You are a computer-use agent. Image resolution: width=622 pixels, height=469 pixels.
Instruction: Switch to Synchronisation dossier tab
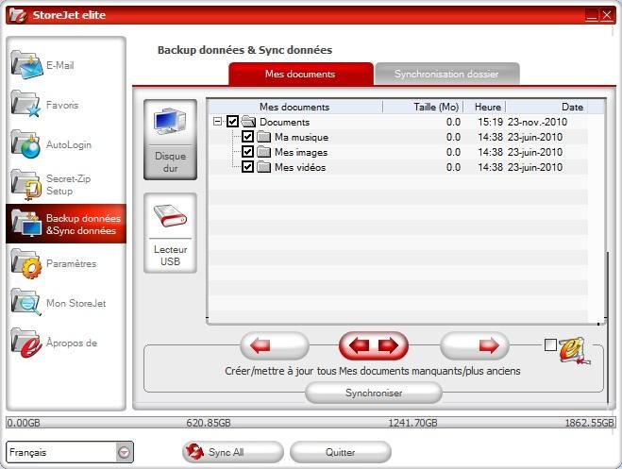(x=448, y=74)
